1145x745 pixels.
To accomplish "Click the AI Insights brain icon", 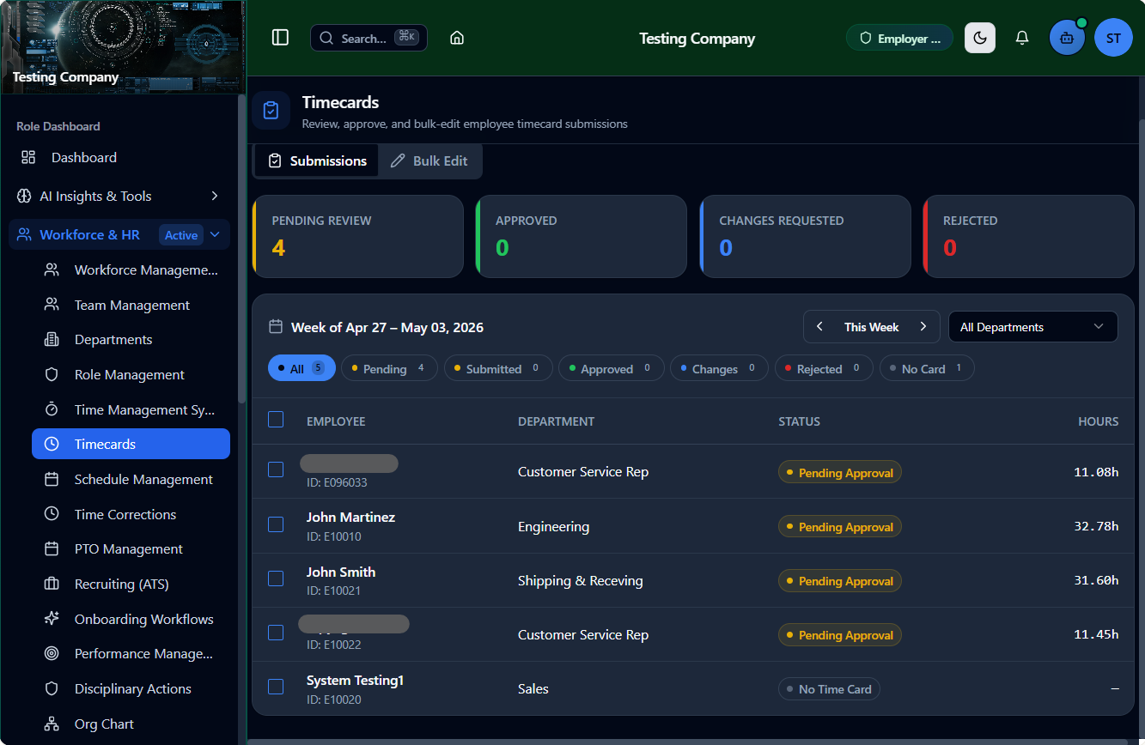I will pyautogui.click(x=24, y=196).
